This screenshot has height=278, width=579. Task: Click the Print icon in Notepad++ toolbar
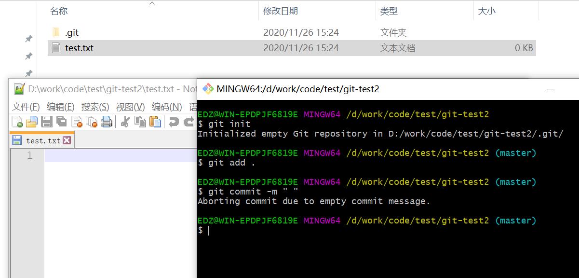(x=107, y=122)
